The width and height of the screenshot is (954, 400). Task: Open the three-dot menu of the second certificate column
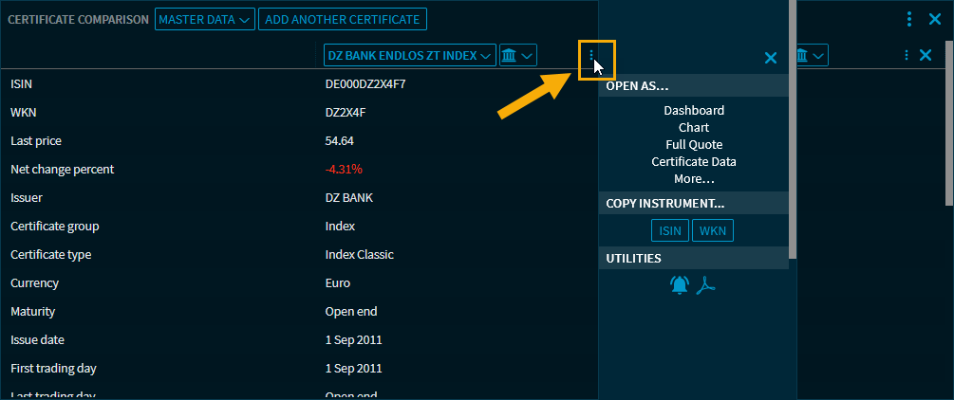[907, 56]
